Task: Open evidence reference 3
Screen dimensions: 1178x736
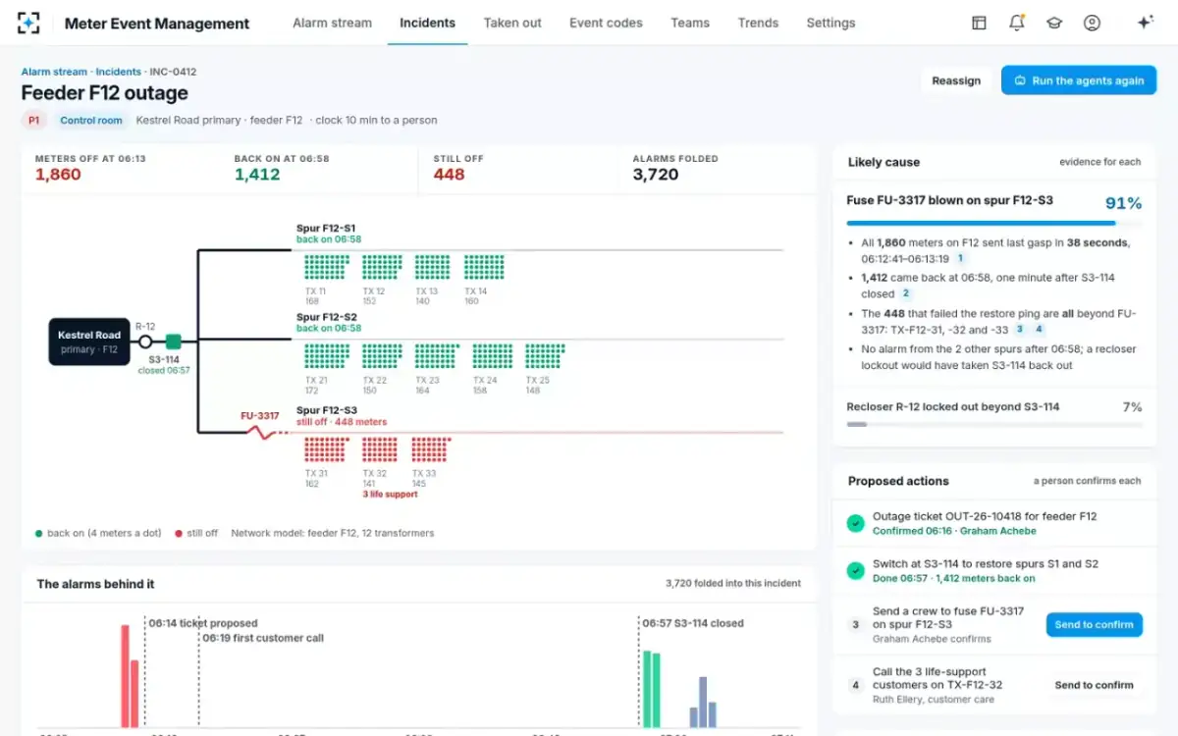Action: pyautogui.click(x=1020, y=329)
